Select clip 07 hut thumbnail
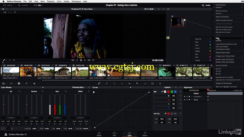 (63, 72)
